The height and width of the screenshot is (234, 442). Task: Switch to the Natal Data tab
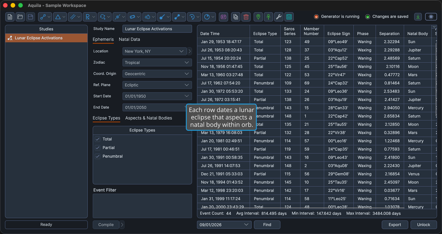[129, 39]
